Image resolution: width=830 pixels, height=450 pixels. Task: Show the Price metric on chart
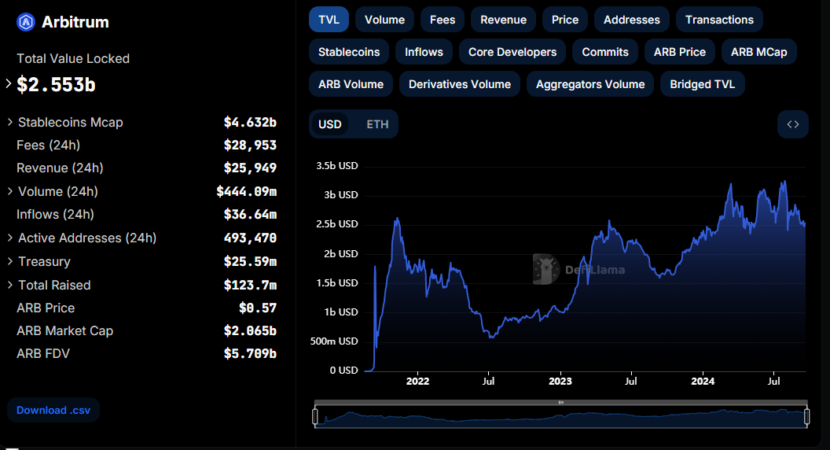(565, 20)
